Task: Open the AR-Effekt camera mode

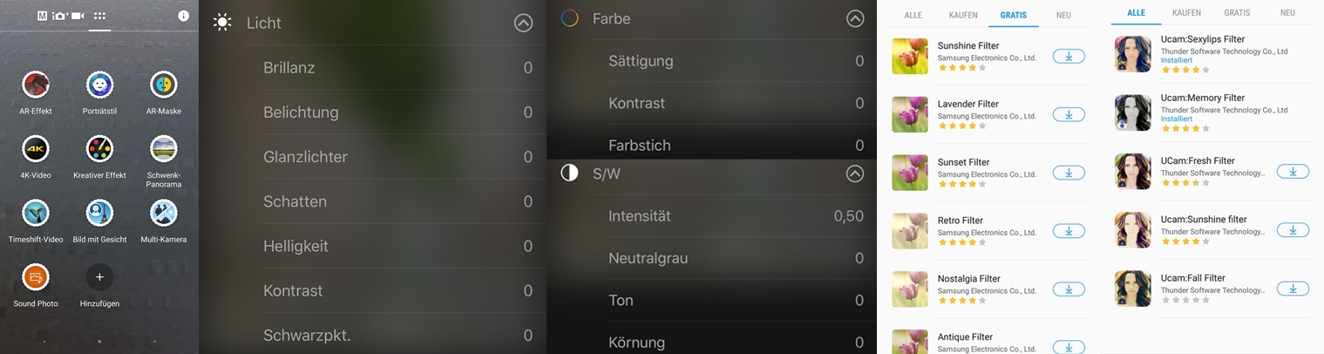Action: coord(36,85)
